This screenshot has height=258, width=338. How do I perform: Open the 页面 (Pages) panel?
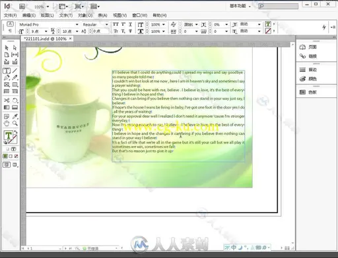pos(308,47)
